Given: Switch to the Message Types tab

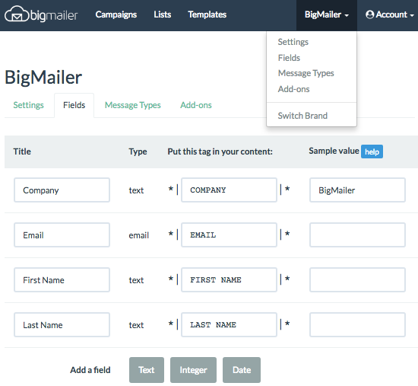Looking at the screenshot, I should 133,105.
